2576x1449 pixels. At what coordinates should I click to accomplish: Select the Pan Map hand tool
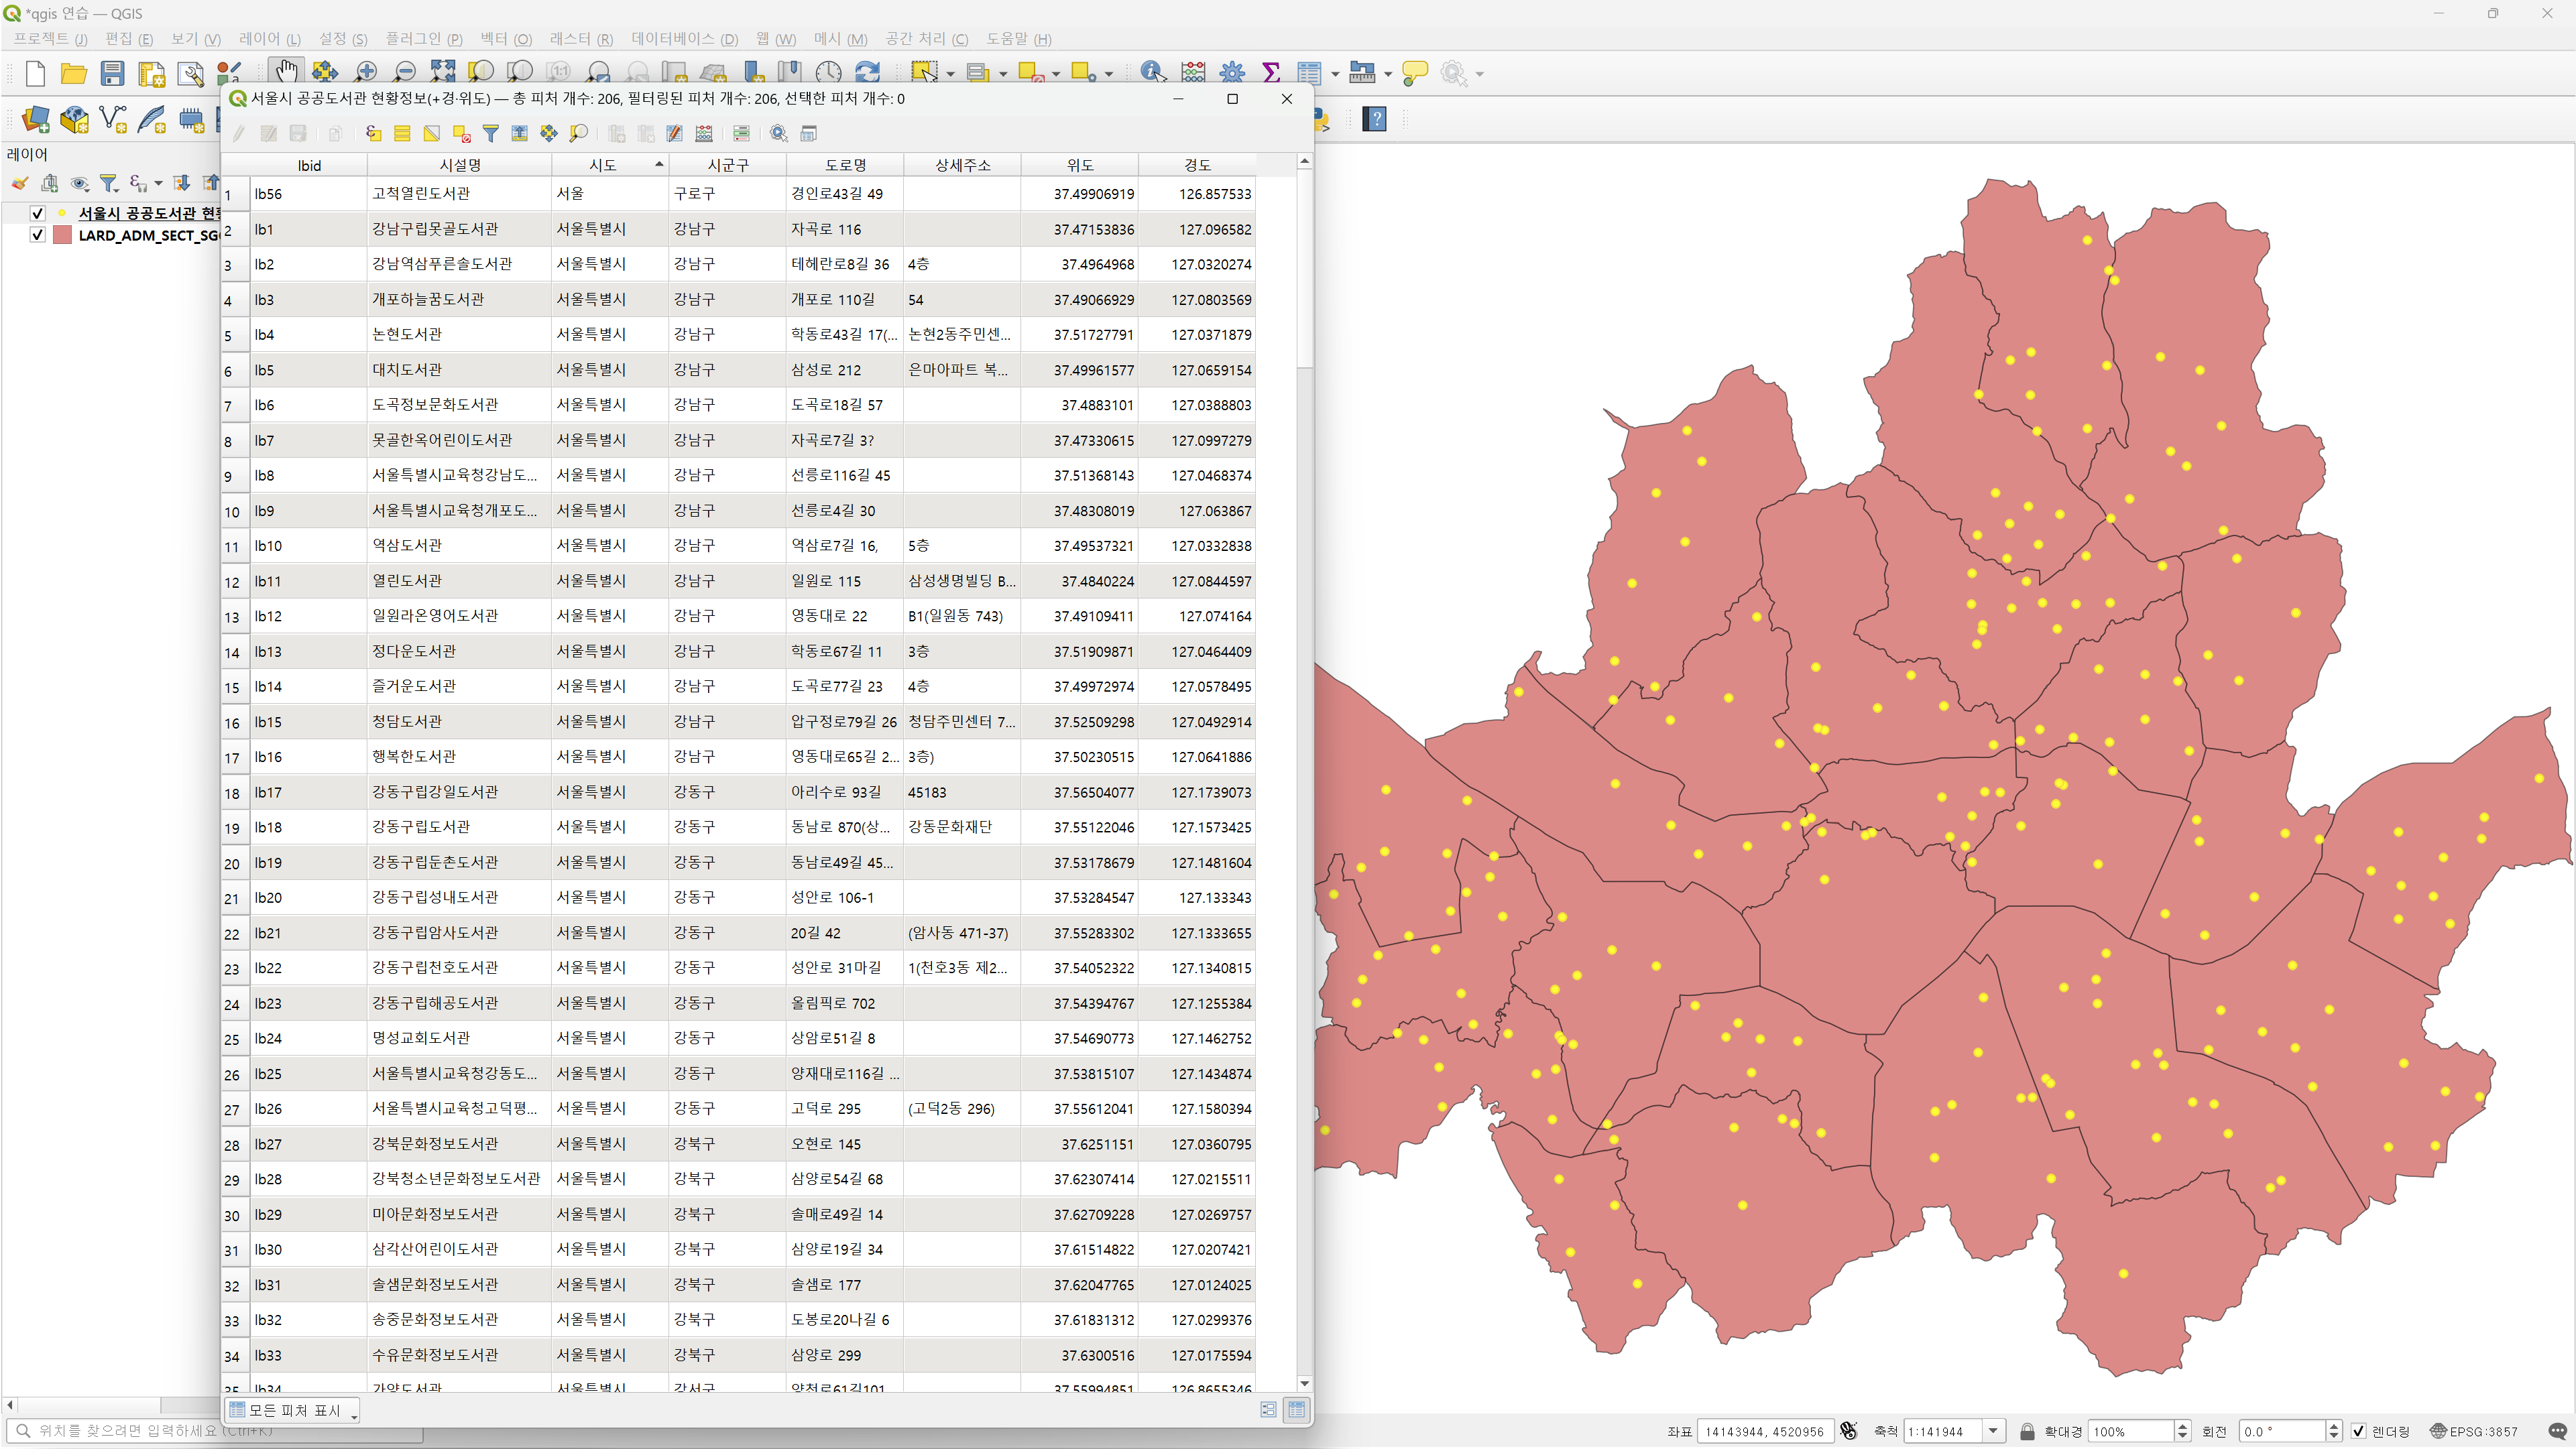point(287,72)
